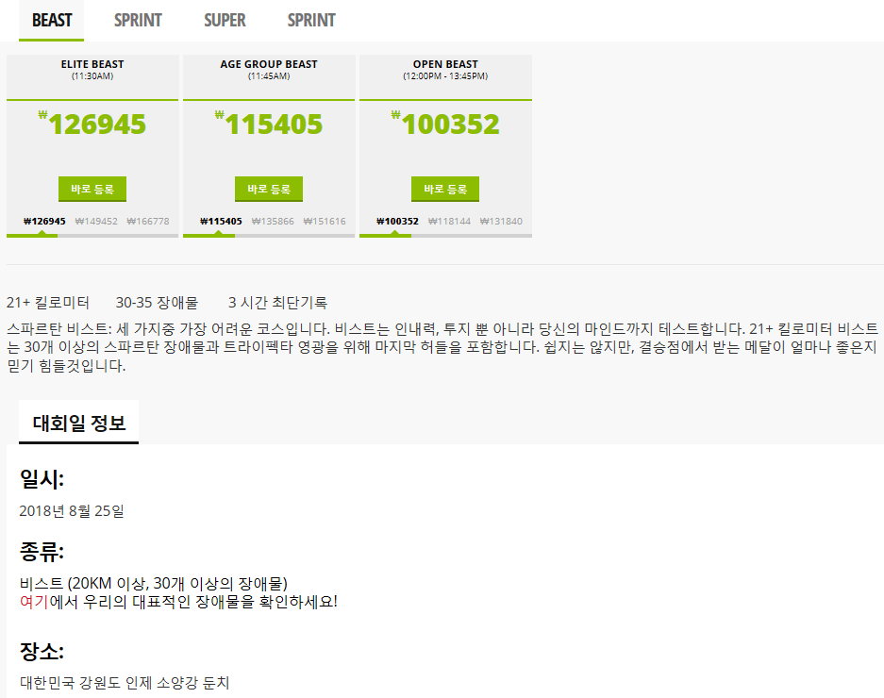This screenshot has width=884, height=698.
Task: Click the ₩131840 price tier
Action: (501, 221)
